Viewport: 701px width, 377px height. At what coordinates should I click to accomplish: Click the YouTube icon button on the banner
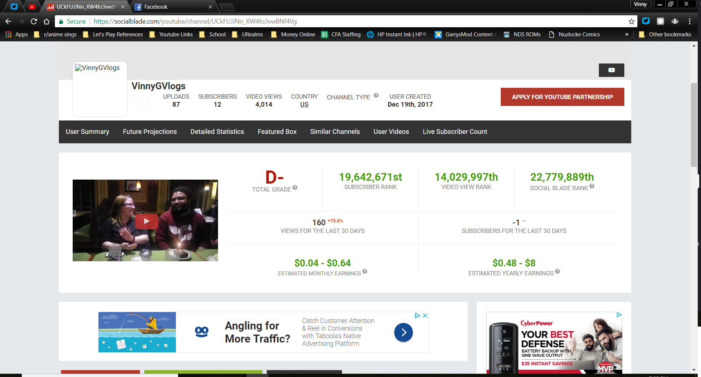pos(611,70)
